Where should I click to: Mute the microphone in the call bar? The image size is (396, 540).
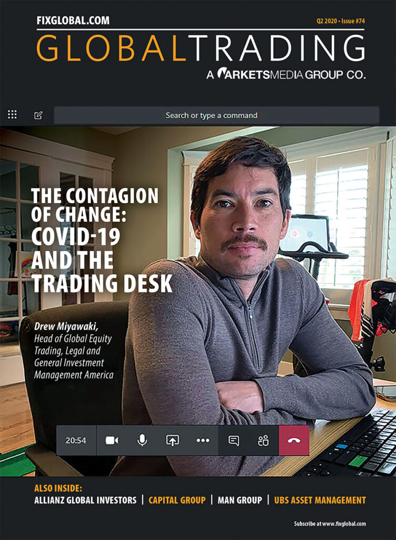pos(142,440)
